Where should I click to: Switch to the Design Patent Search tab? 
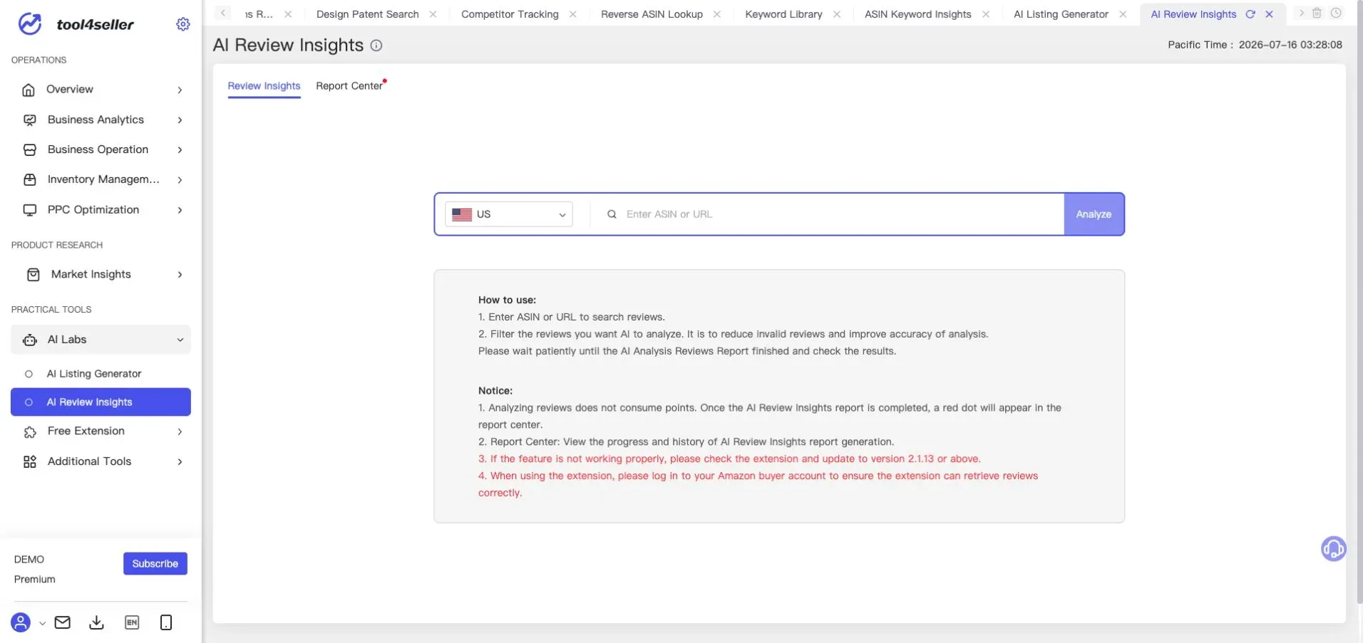click(x=367, y=14)
